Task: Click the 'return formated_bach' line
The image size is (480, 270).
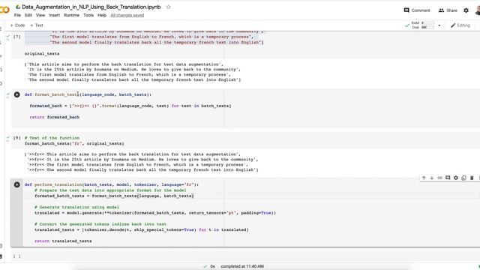Action: click(x=55, y=117)
